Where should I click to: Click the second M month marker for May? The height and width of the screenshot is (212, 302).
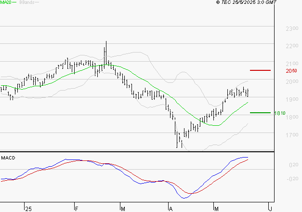click(216, 209)
